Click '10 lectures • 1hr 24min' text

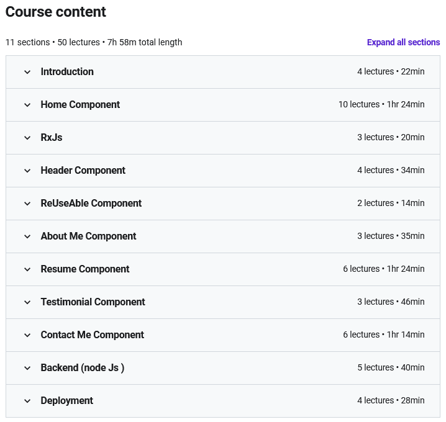381,105
